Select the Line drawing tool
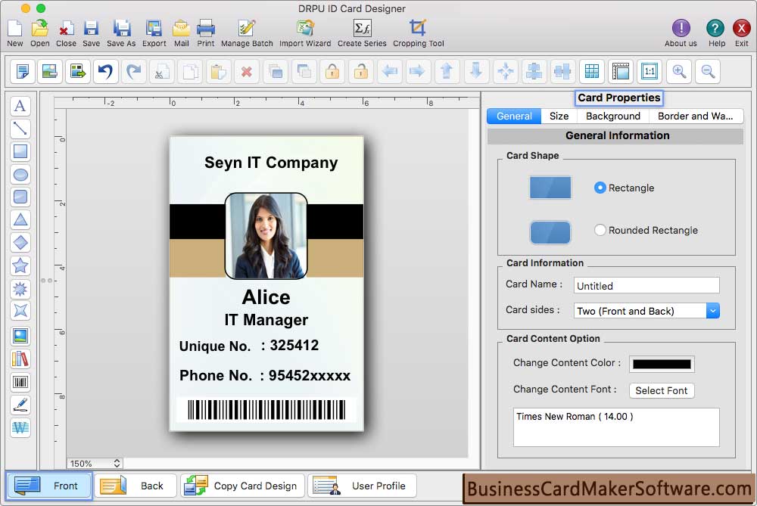Viewport: 757px width, 506px height. [x=20, y=129]
